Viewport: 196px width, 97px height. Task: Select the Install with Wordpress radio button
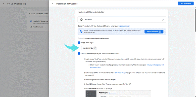pos(31,21)
